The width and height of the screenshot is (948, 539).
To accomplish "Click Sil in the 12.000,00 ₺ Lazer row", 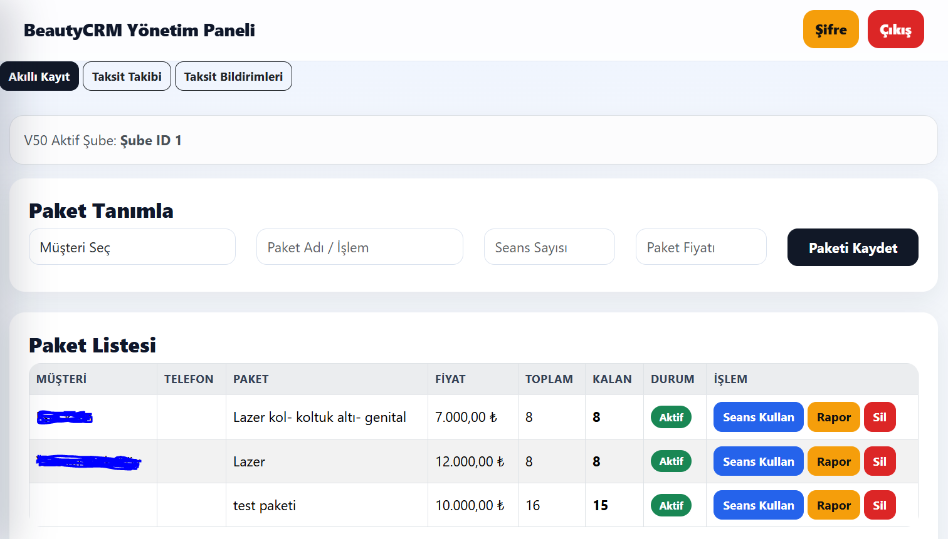I will coord(880,461).
